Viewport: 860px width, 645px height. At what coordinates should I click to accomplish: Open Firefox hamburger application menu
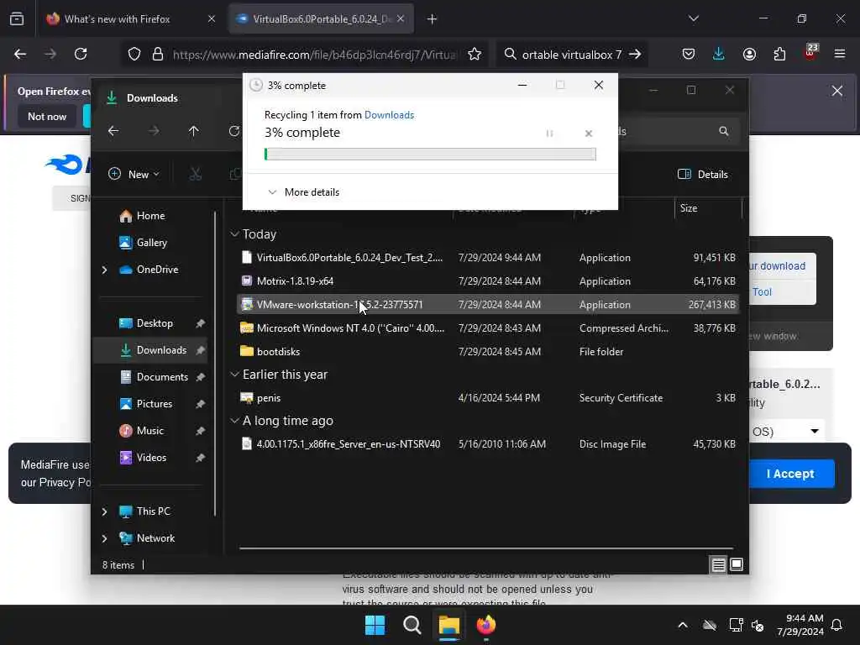click(840, 54)
